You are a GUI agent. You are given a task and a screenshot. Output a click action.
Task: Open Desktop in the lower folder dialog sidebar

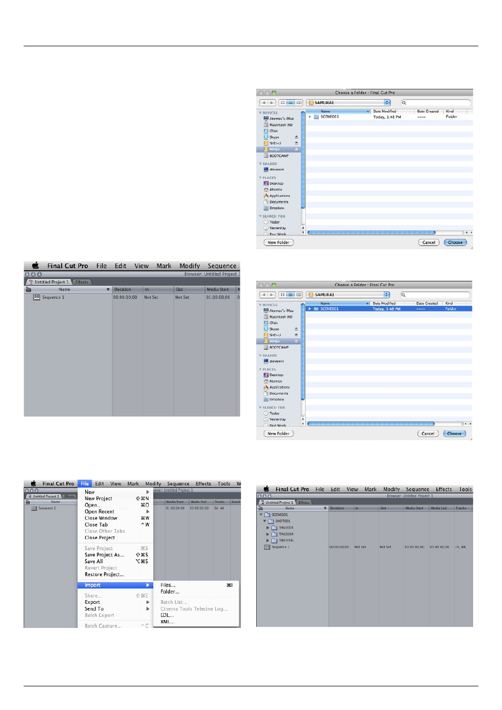pos(274,375)
